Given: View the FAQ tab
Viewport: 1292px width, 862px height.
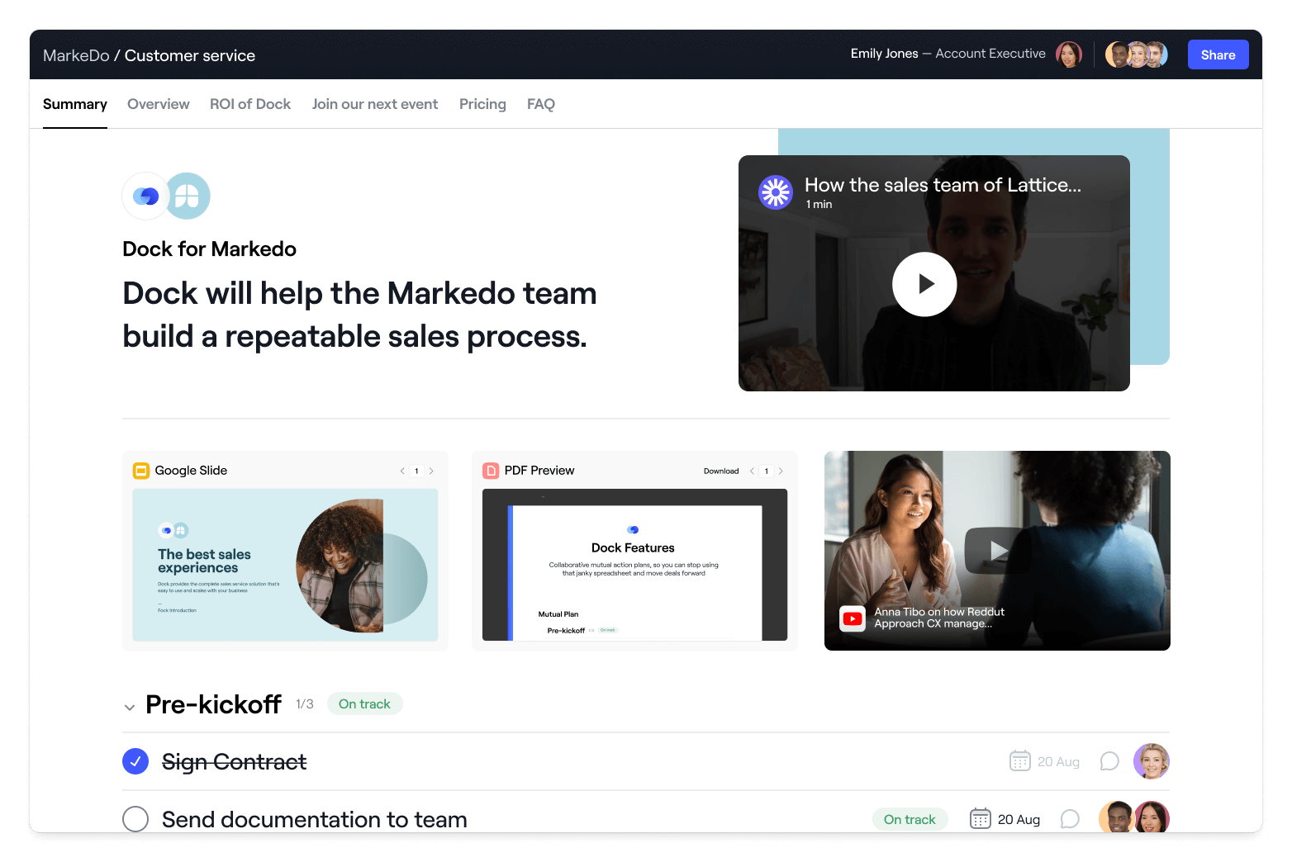Looking at the screenshot, I should pos(541,104).
